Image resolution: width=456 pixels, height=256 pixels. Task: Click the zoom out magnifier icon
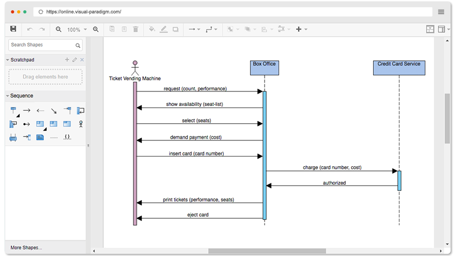59,29
